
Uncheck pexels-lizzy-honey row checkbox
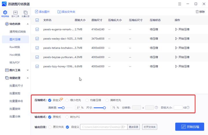(x=37, y=66)
